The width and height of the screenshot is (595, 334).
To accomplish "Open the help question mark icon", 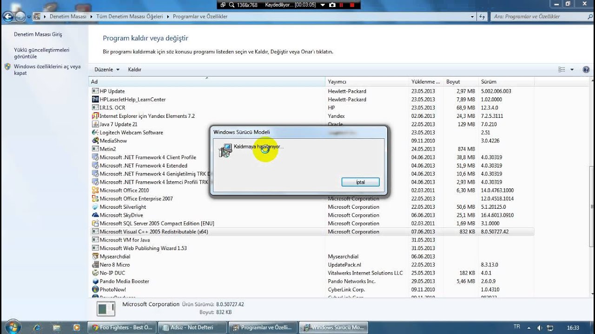I will [x=586, y=70].
